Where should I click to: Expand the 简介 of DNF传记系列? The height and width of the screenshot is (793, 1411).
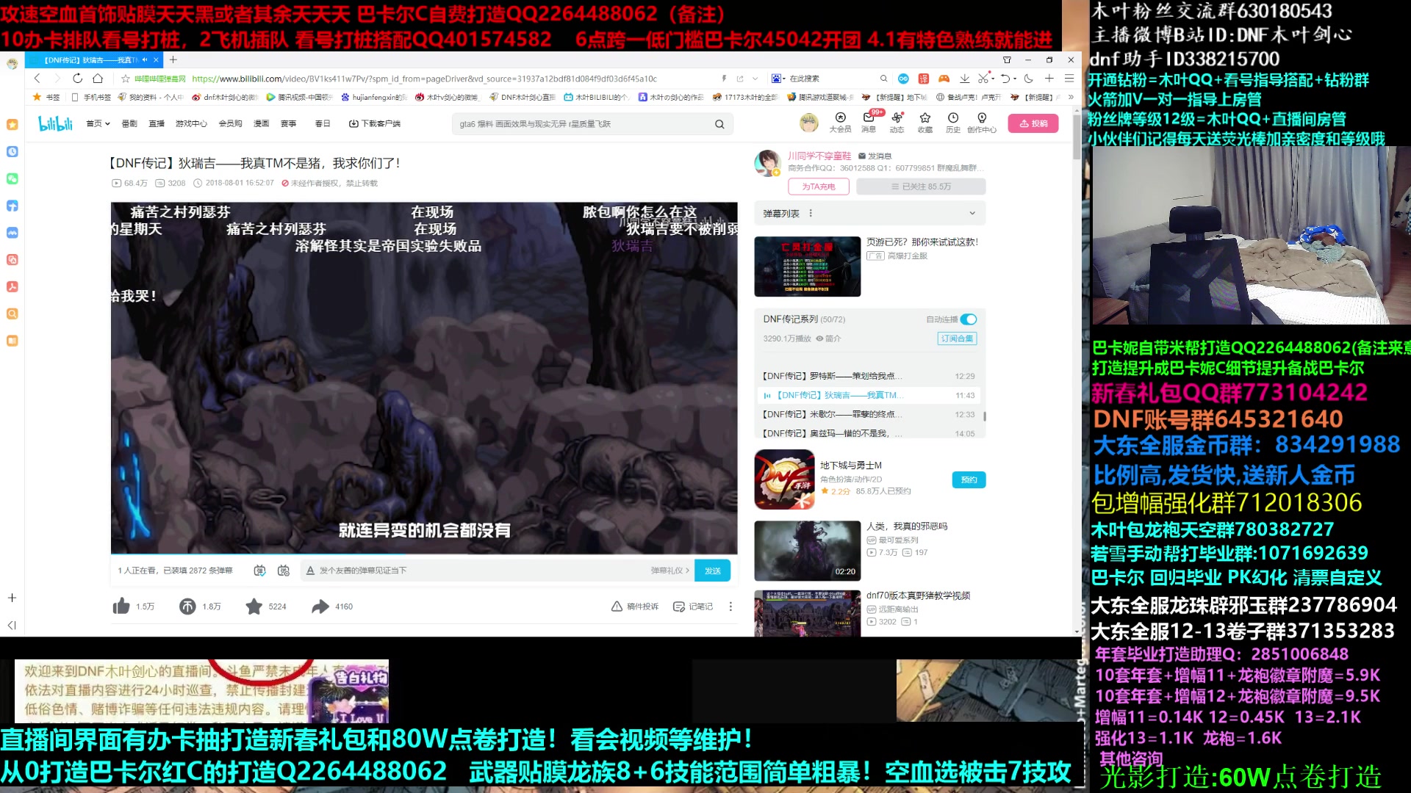(x=828, y=338)
